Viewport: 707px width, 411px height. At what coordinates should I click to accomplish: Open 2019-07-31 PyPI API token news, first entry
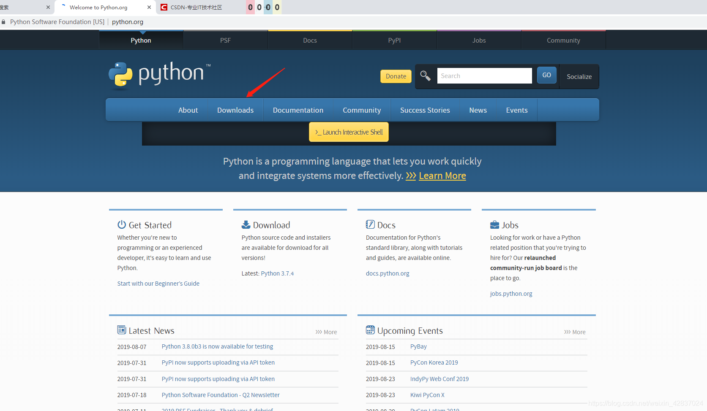point(218,362)
